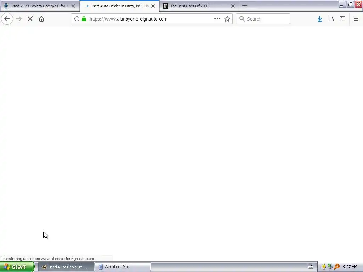363x272 pixels.
Task: Click the Forbes F favicon on the third tab
Action: click(165, 6)
